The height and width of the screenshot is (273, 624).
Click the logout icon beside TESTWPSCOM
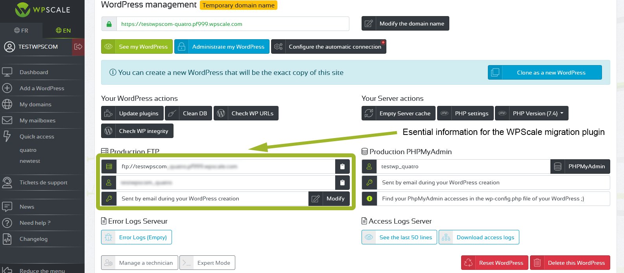click(x=78, y=47)
